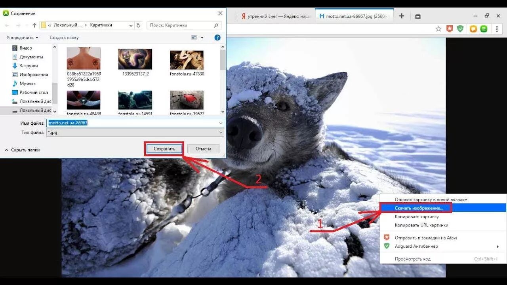The image size is (507, 285).
Task: Click the Рабочий стол desktop icon
Action: 15,92
